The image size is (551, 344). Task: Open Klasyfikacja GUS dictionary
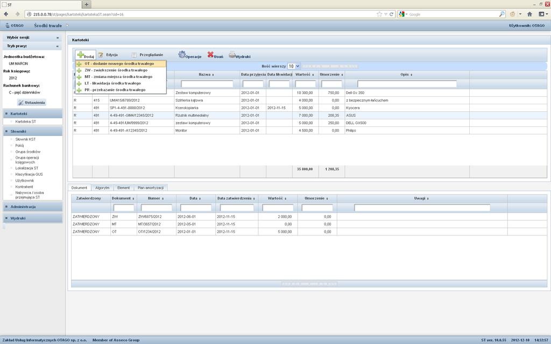pyautogui.click(x=29, y=174)
